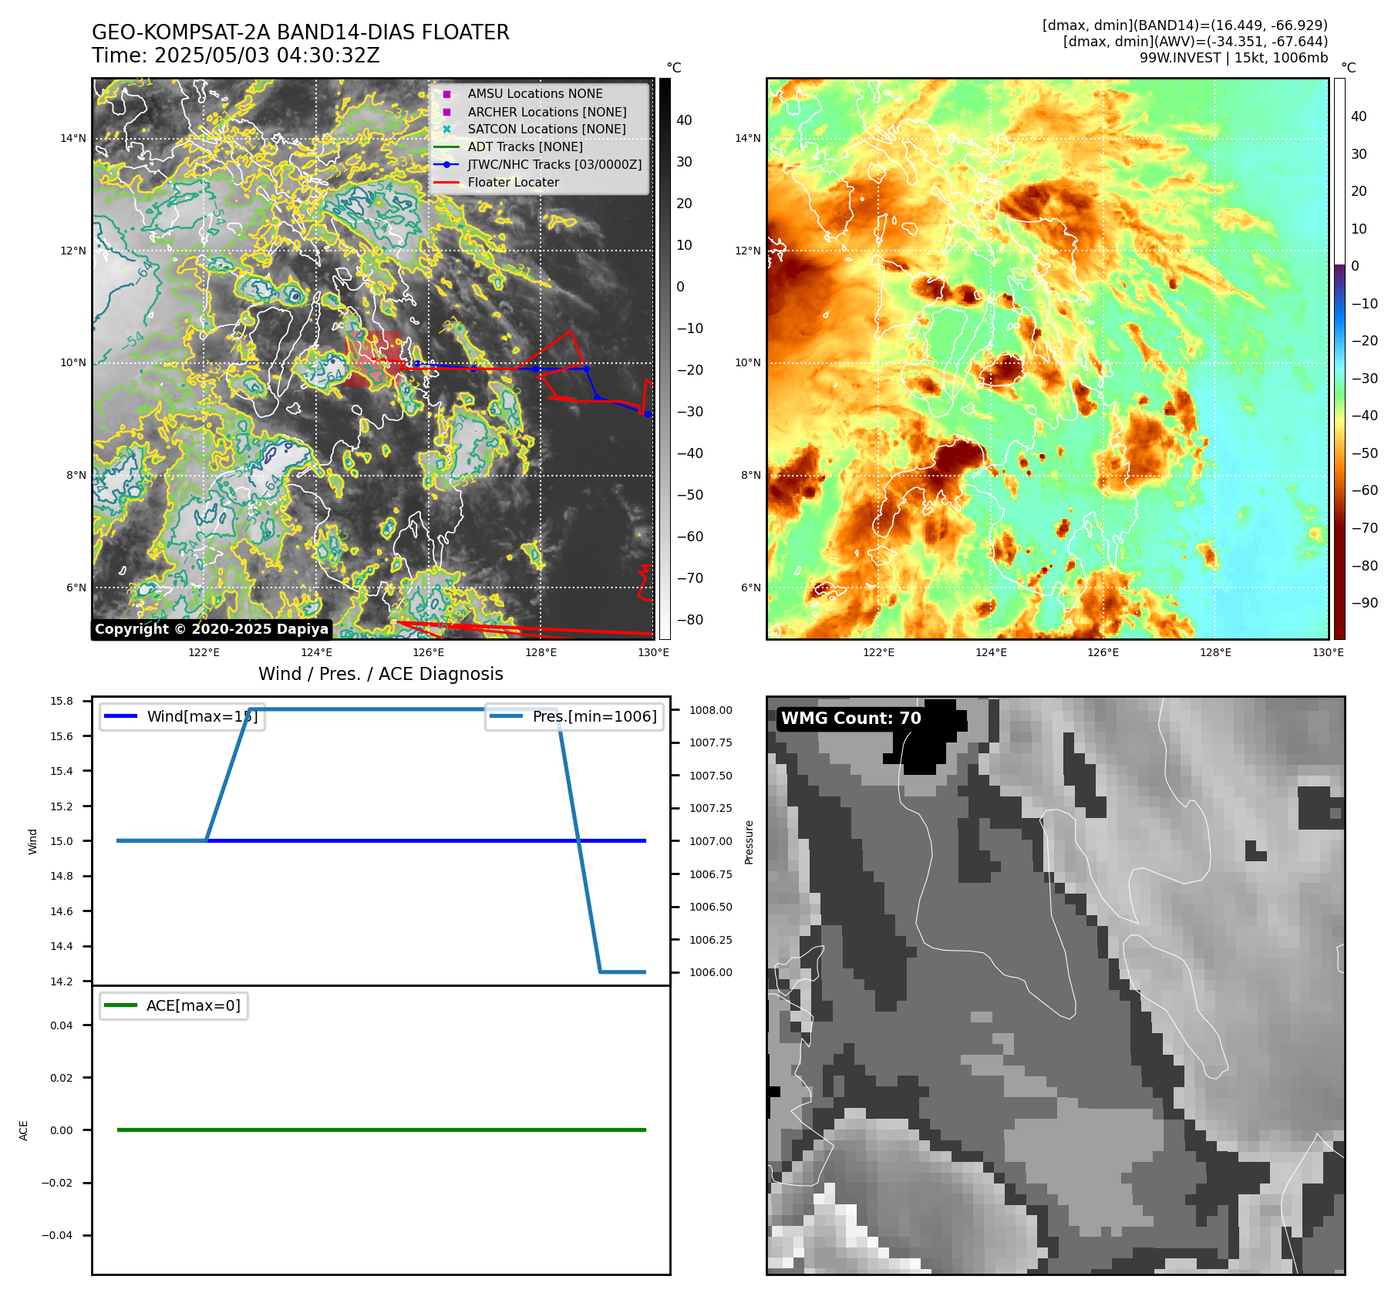Click 1006.00 on the pressure axis
Image resolution: width=1398 pixels, height=1303 pixels.
pos(711,972)
